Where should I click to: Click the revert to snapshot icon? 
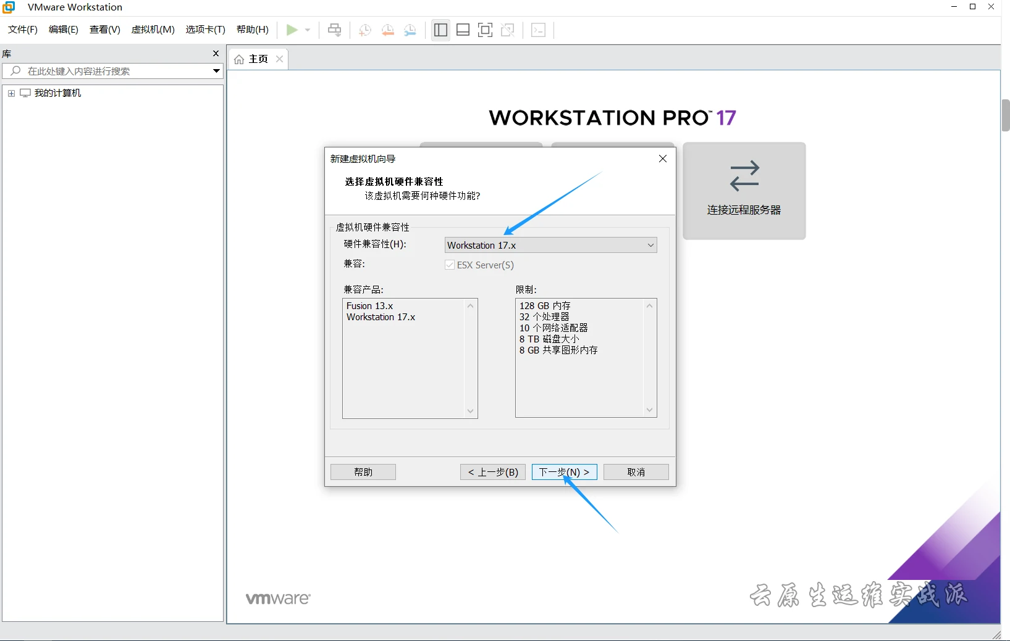pyautogui.click(x=388, y=30)
